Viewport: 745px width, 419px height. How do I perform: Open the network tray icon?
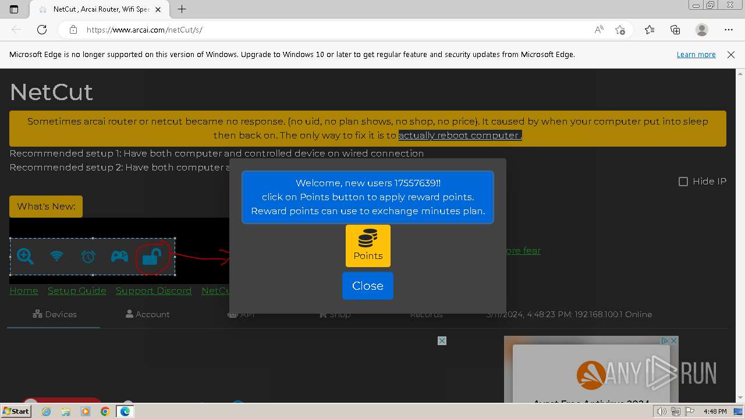pos(676,411)
